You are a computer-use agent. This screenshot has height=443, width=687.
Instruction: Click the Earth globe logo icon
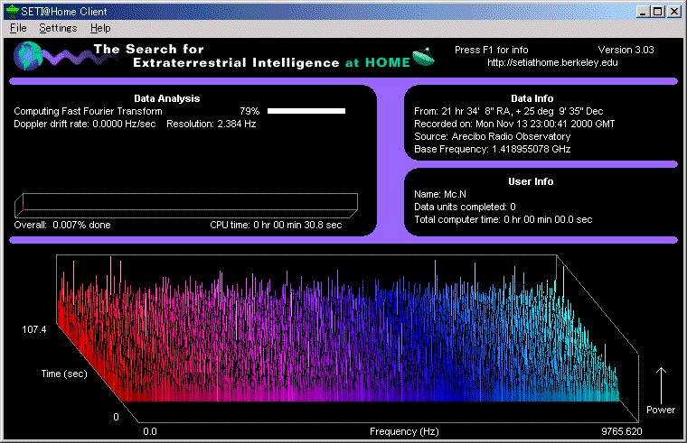(29, 56)
